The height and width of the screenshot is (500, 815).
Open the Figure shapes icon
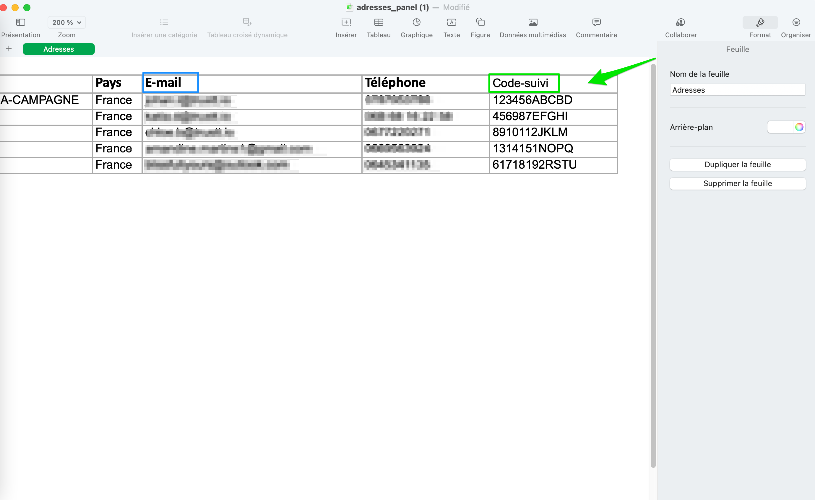pos(480,22)
